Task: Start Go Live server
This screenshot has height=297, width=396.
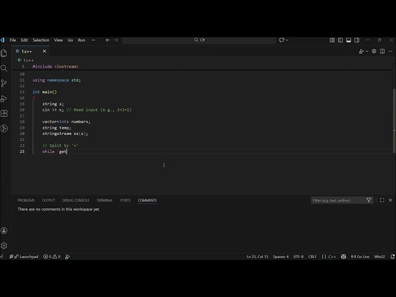Action: tap(360, 257)
